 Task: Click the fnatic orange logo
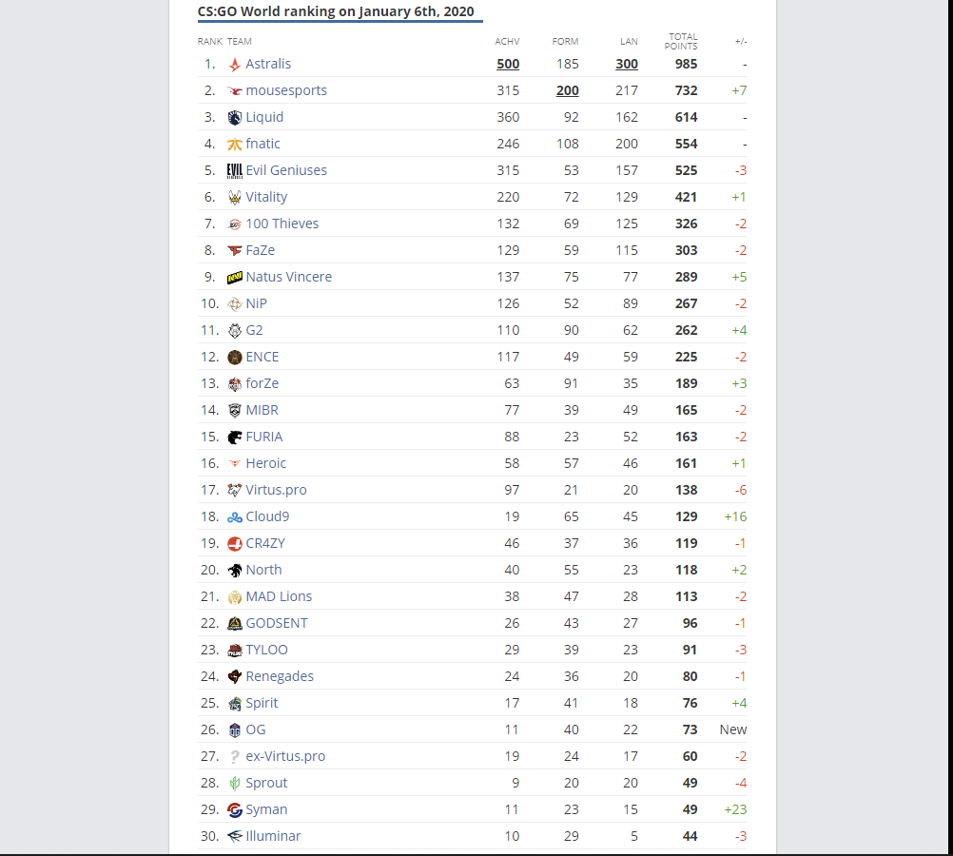pos(235,144)
